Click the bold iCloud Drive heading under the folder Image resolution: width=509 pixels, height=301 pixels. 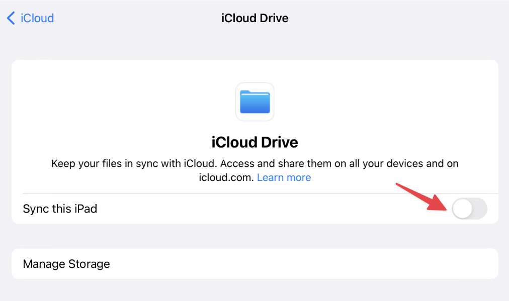click(255, 142)
